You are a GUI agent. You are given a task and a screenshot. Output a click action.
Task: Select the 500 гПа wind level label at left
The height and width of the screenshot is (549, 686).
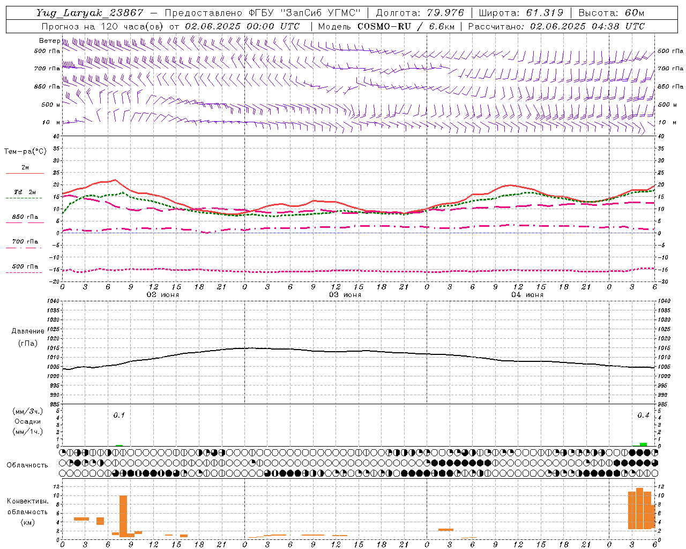pos(47,51)
